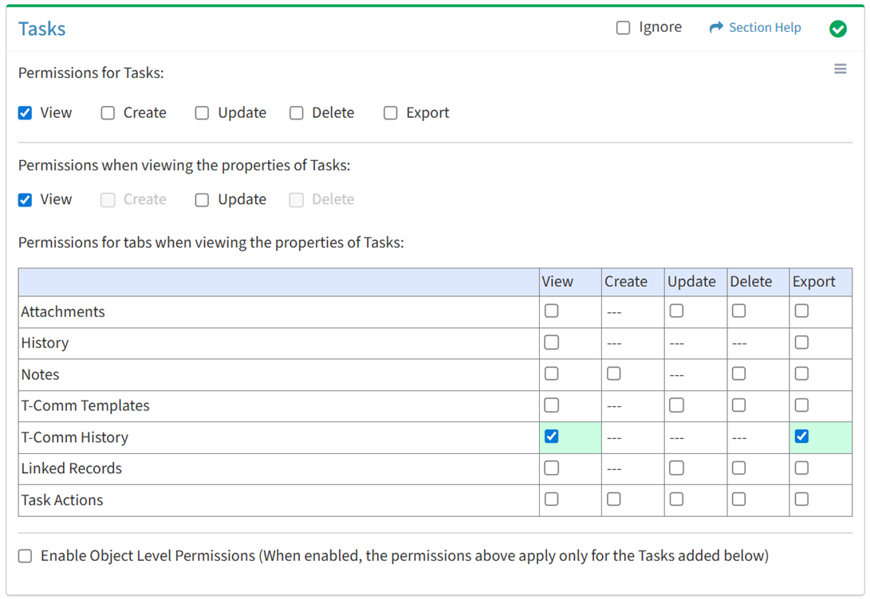Enable View for Attachments tab

tap(551, 311)
